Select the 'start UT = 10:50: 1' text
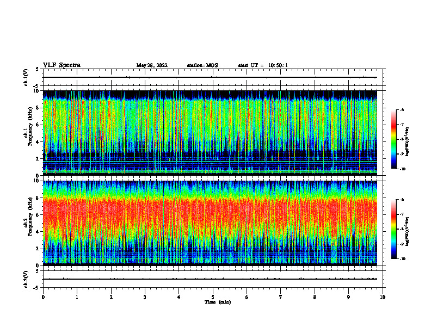 point(263,65)
